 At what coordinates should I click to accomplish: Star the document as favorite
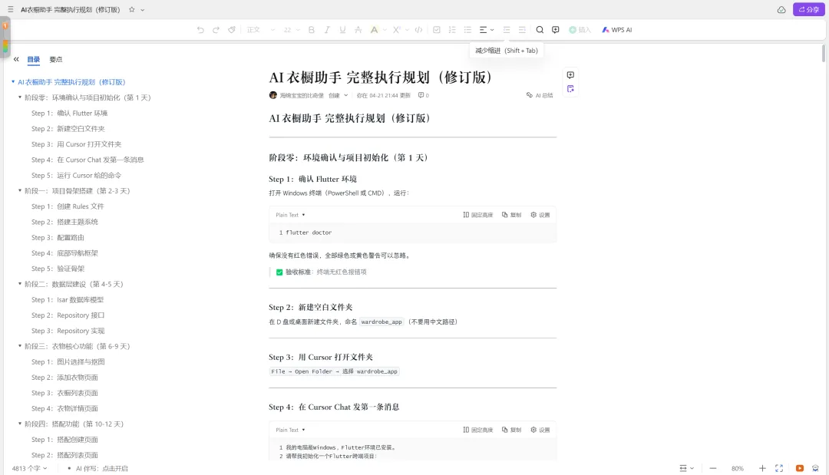tap(132, 9)
